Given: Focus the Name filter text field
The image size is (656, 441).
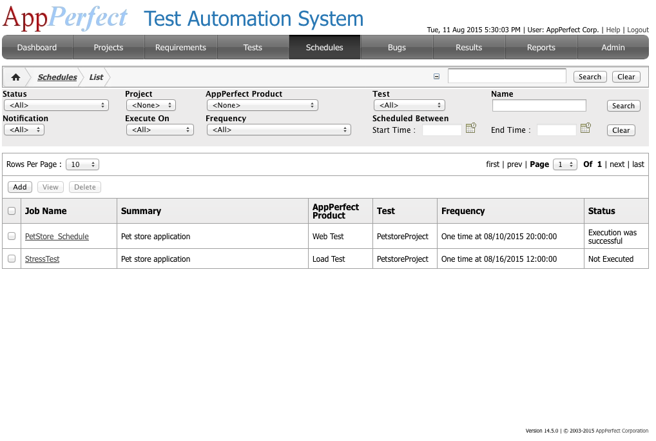Looking at the screenshot, I should point(539,106).
